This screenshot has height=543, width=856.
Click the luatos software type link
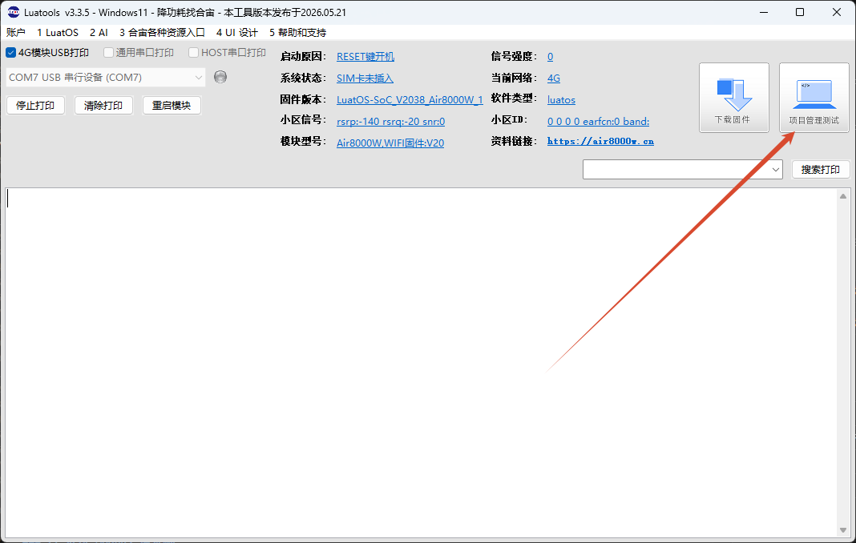561,100
